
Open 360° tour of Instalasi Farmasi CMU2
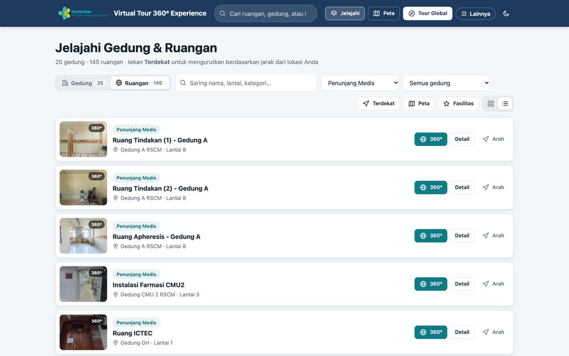(x=431, y=284)
